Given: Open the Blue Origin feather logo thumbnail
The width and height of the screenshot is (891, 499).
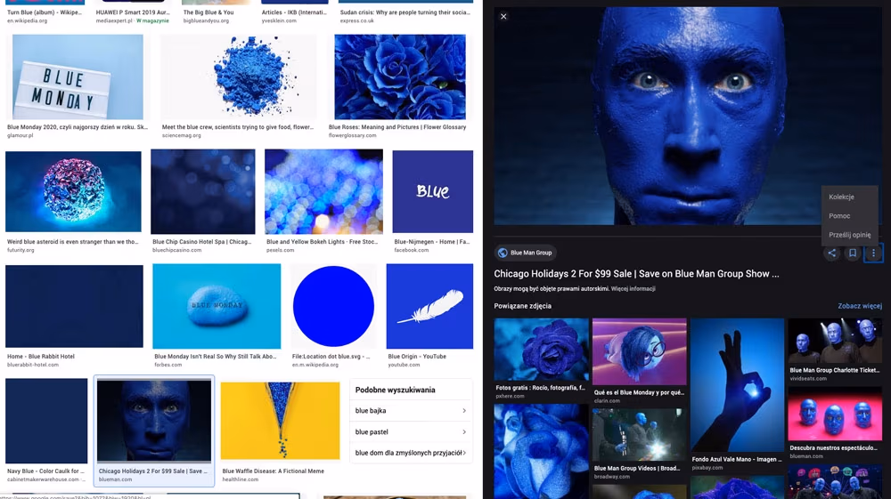Looking at the screenshot, I should (429, 306).
